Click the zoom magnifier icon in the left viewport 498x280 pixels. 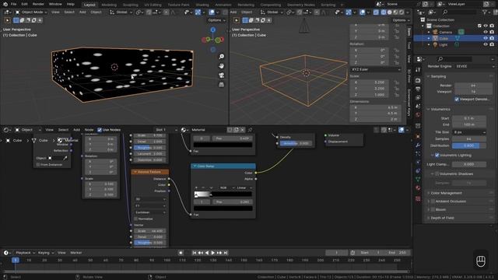(x=221, y=57)
